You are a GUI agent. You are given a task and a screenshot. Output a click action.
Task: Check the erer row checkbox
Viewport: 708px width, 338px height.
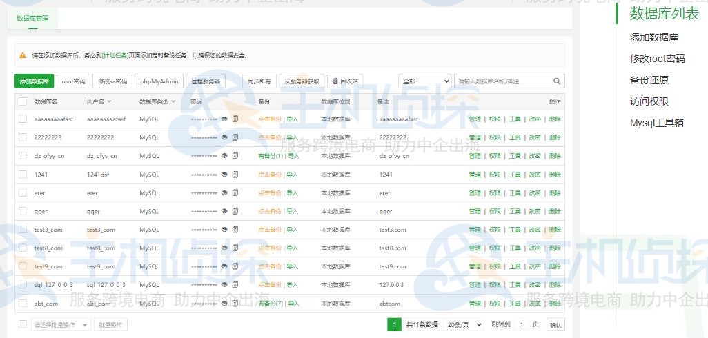point(23,192)
